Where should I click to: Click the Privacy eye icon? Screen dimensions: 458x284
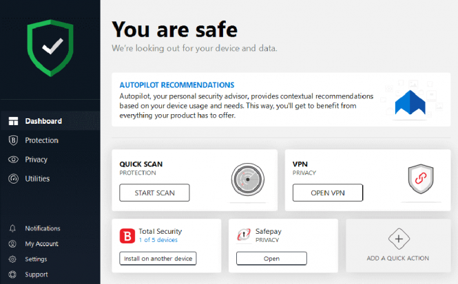pos(13,160)
